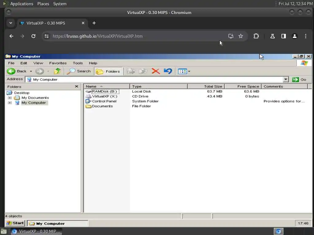The image size is (314, 235).
Task: Select the VirtualXP (X:) CD drive icon
Action: (x=88, y=96)
